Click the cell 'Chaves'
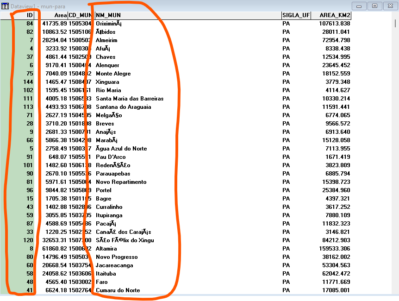Image resolution: width=399 pixels, height=301 pixels. [106, 57]
